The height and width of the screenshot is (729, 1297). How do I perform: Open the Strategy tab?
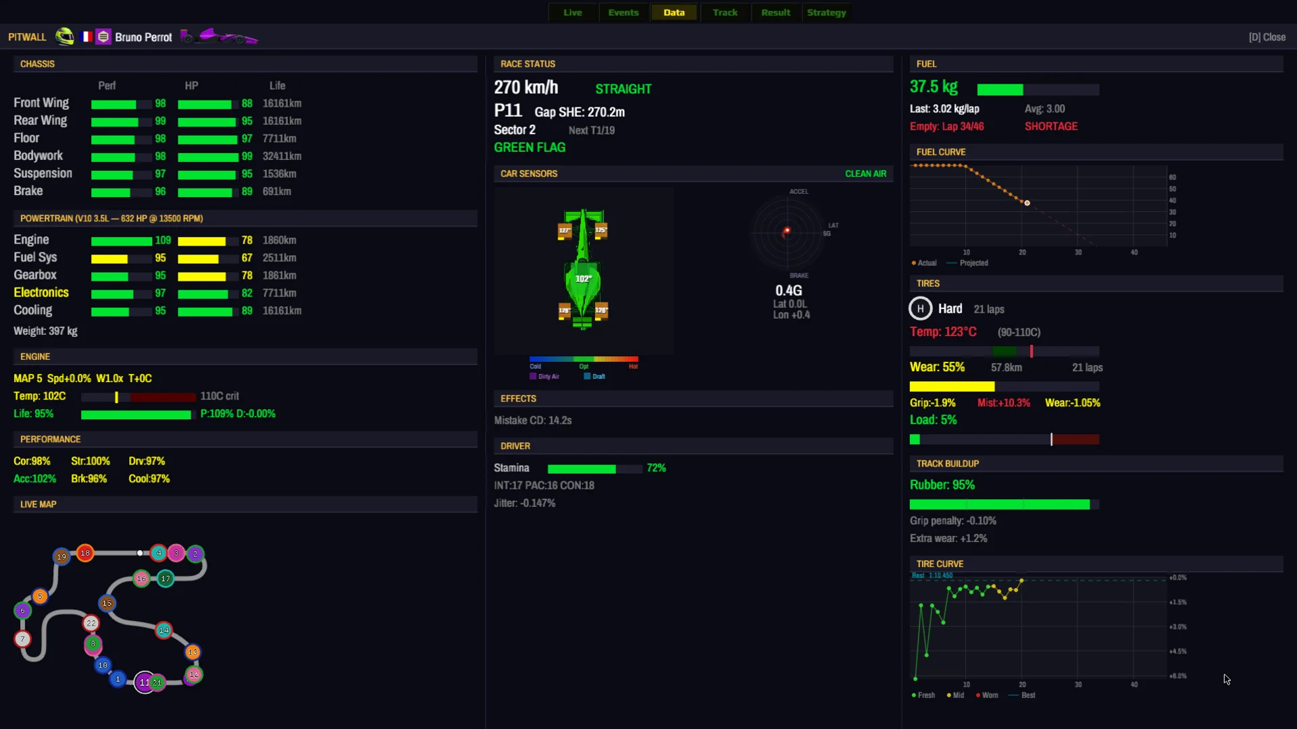tap(826, 12)
